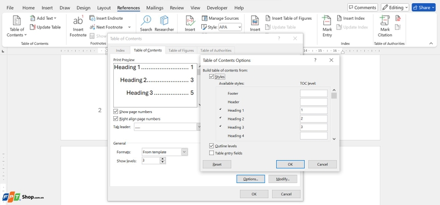The image size is (440, 205).
Task: Click OK in Table of Contents Options
Action: pyautogui.click(x=290, y=164)
